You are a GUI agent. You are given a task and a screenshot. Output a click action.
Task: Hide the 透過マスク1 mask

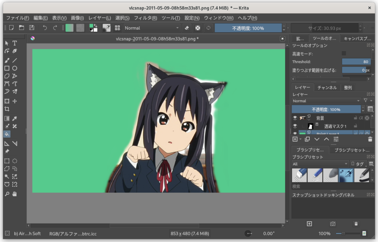coord(295,126)
